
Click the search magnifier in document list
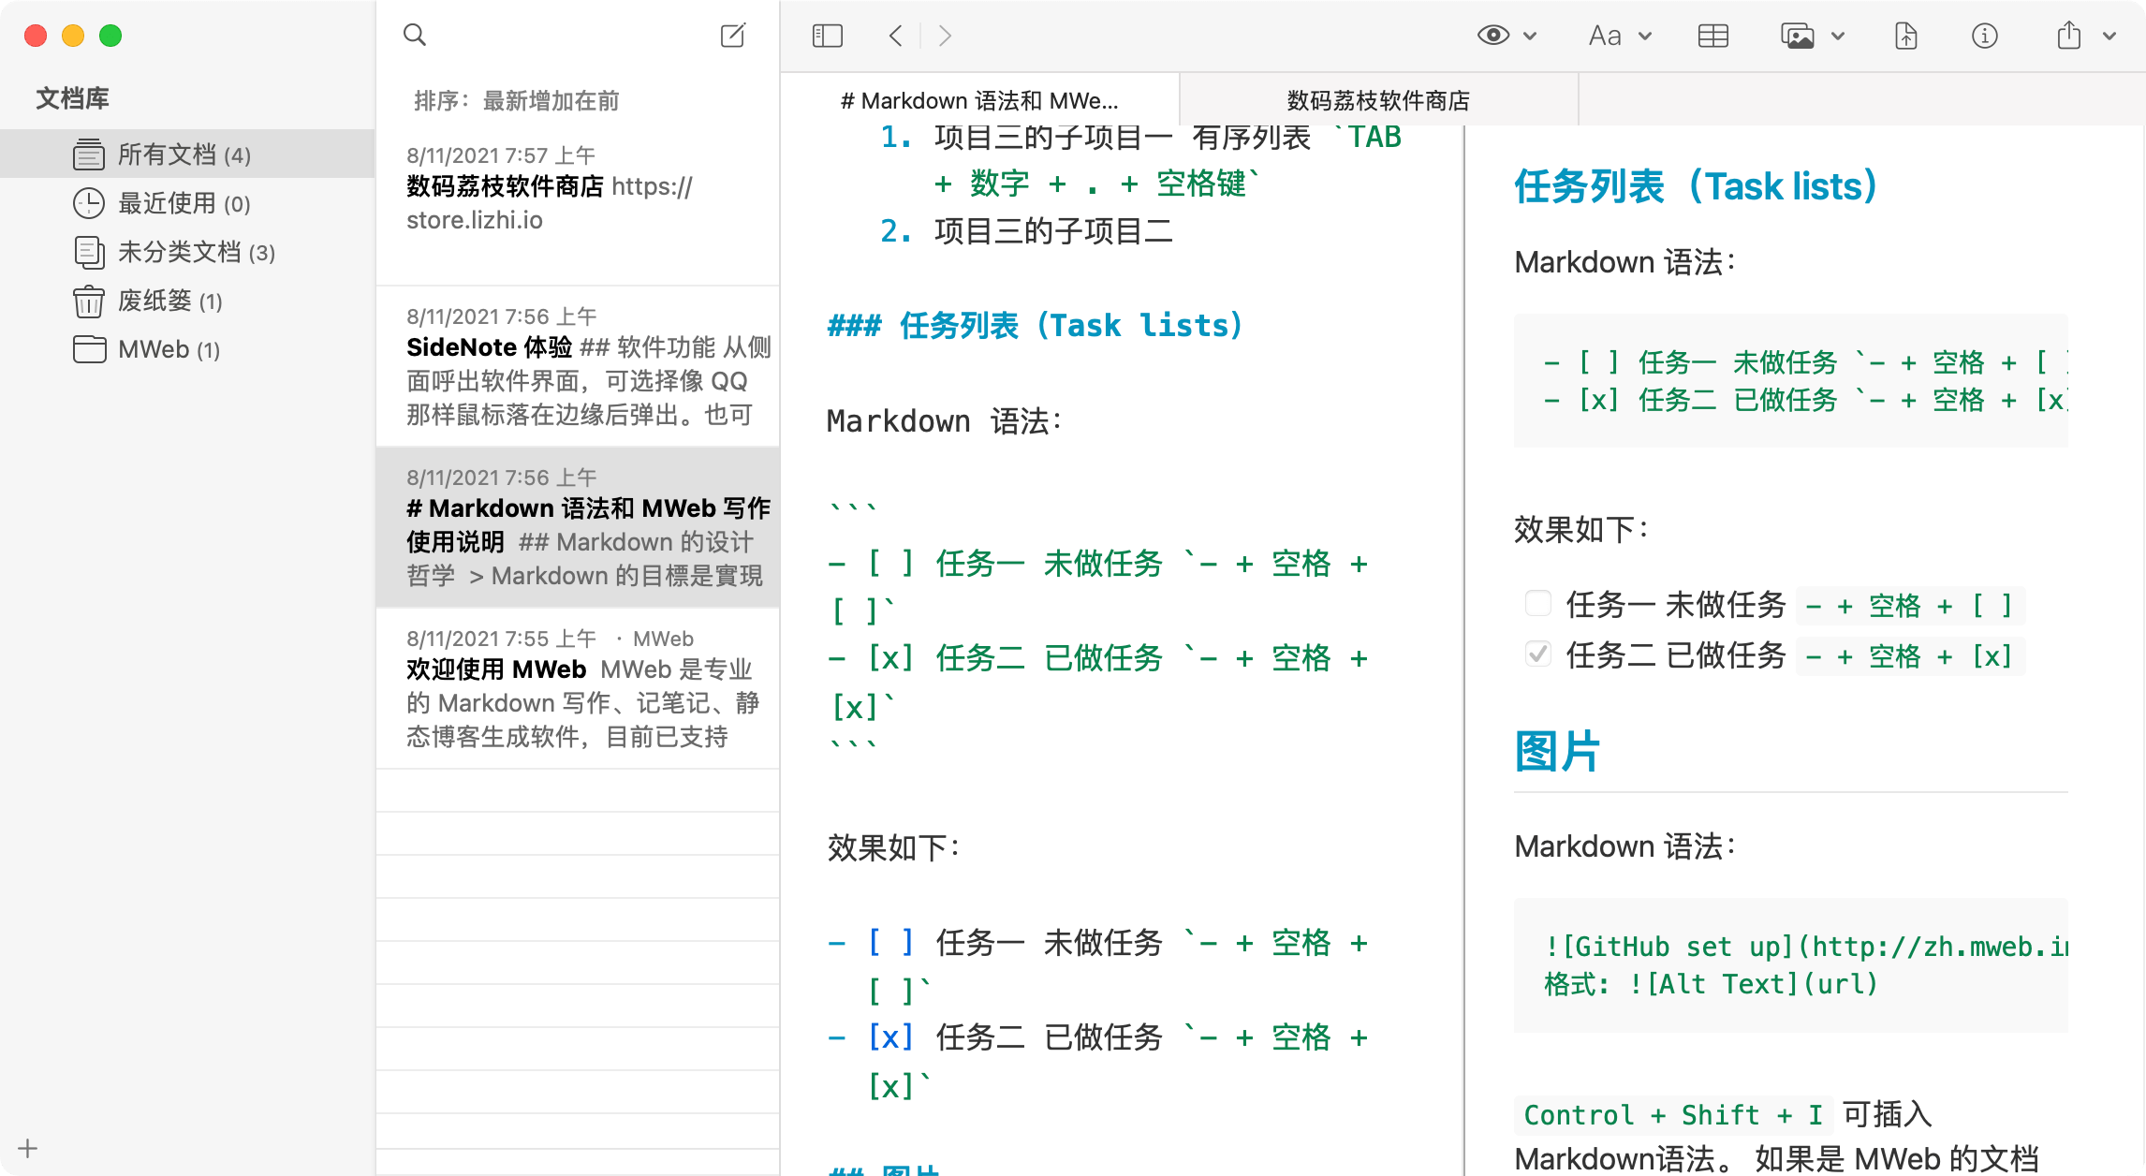click(x=415, y=35)
